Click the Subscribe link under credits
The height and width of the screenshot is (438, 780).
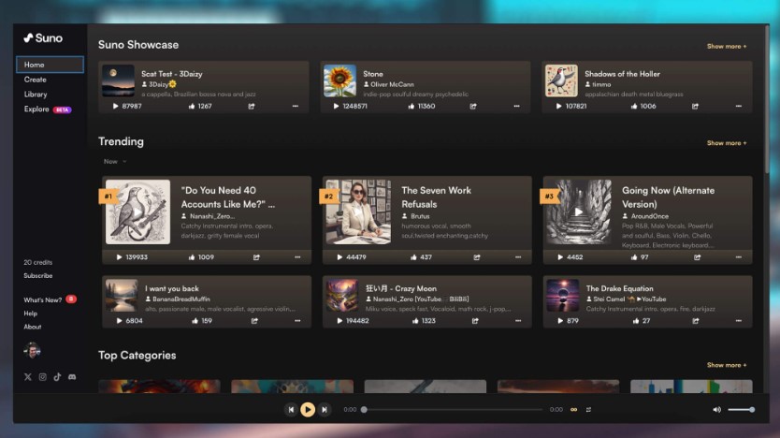pos(37,275)
